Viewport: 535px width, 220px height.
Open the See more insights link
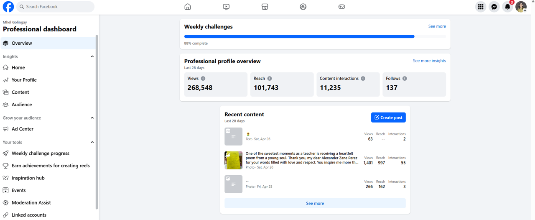(429, 61)
